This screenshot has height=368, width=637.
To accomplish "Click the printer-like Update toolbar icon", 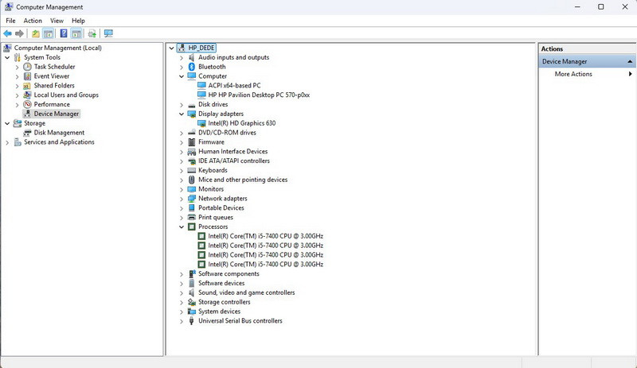I will click(x=92, y=33).
